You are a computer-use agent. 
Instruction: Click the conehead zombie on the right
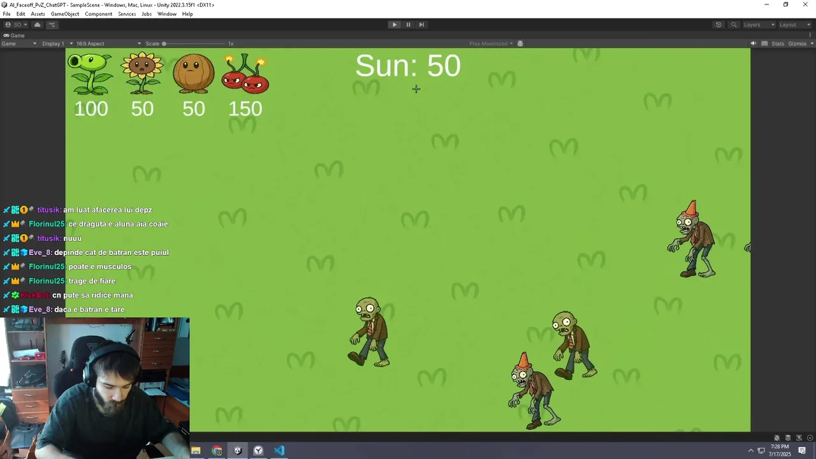[x=692, y=240]
